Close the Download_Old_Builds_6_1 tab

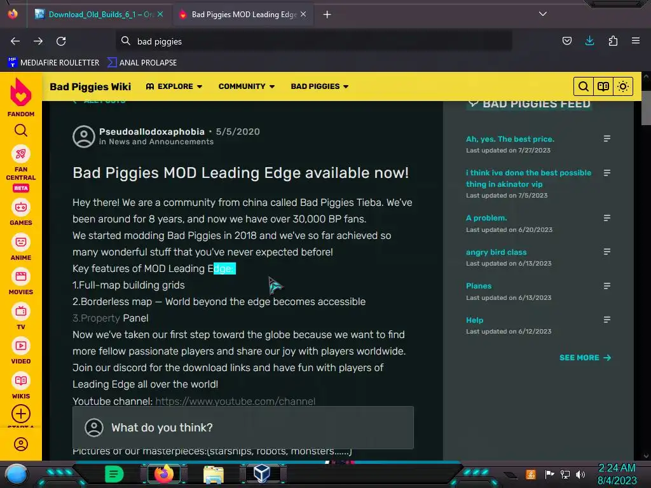pos(160,15)
